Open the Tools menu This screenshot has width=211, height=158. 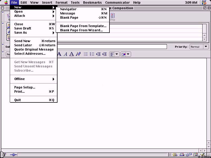click(x=75, y=2)
